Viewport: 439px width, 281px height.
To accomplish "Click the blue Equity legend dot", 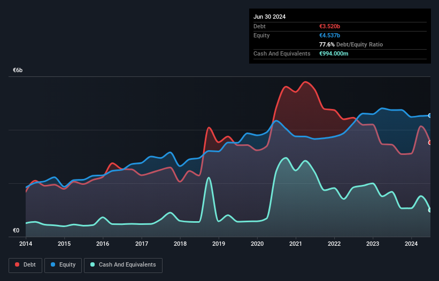I will pos(53,264).
